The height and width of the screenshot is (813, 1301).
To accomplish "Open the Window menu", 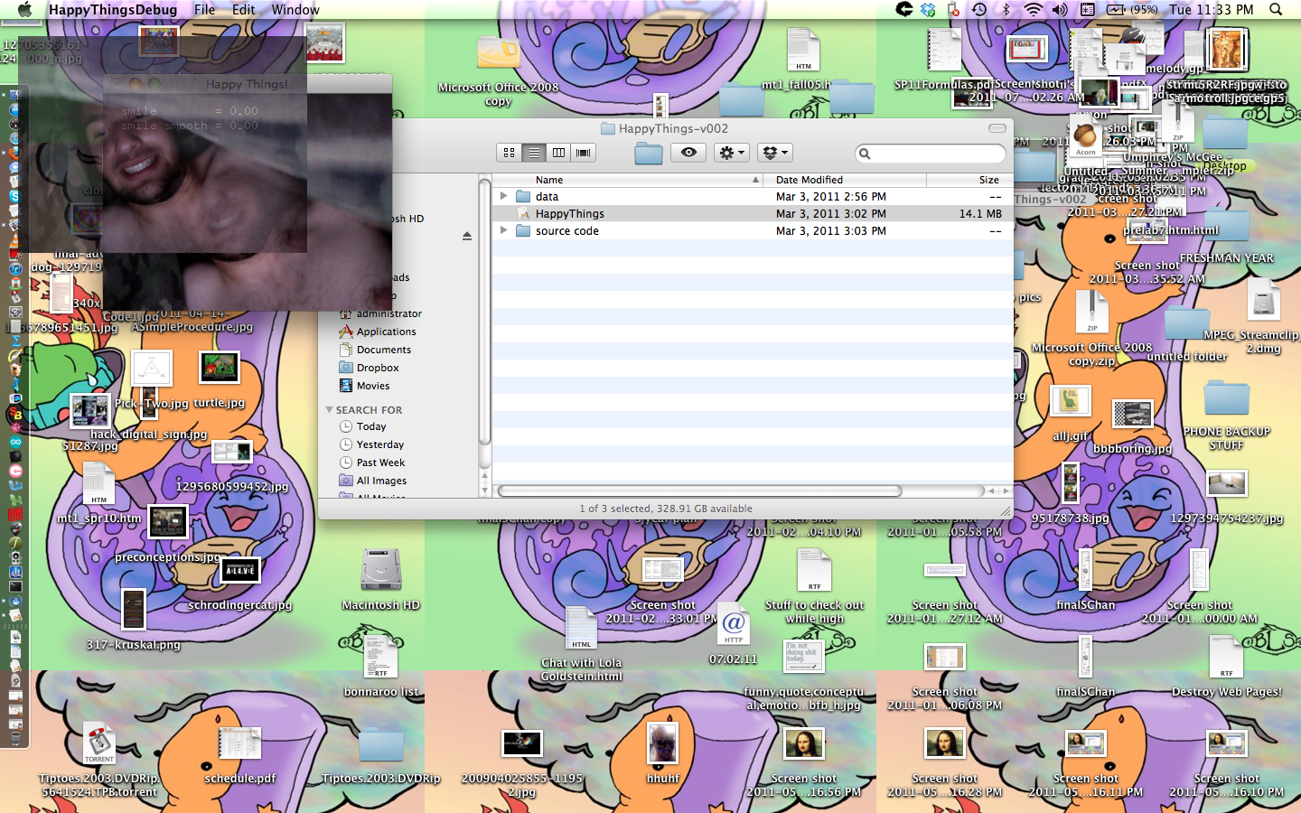I will [x=295, y=9].
